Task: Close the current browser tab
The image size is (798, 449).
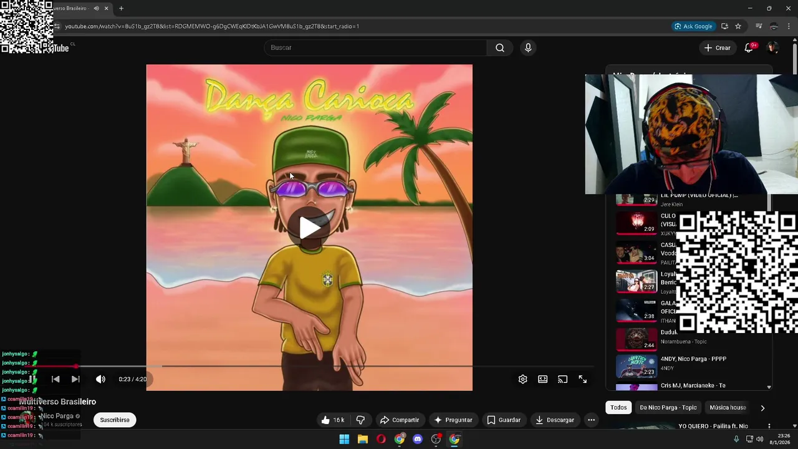Action: tap(106, 8)
